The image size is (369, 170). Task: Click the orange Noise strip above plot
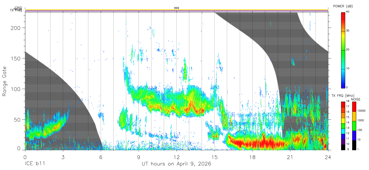(177, 10)
